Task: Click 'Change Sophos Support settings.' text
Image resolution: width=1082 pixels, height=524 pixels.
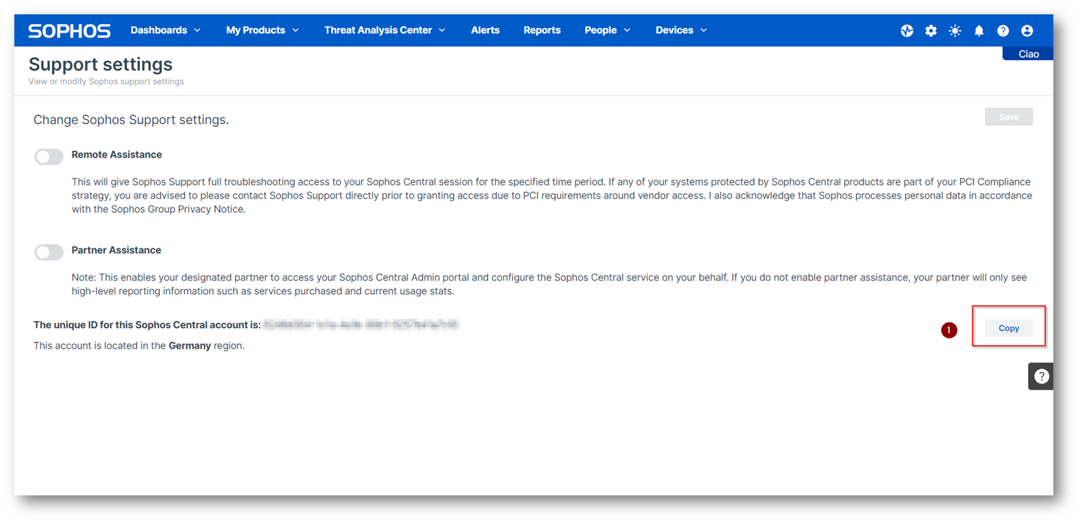Action: point(131,120)
